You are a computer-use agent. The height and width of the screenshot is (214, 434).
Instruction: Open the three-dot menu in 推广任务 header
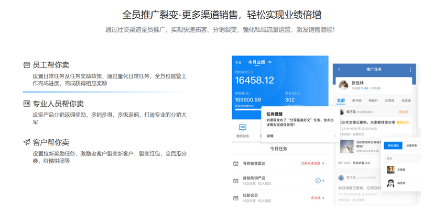[410, 69]
